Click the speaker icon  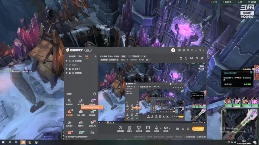(166, 128)
